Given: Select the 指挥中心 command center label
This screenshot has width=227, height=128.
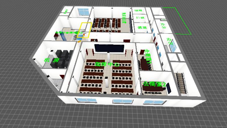Looking at the screenshot, I should pos(107,64).
